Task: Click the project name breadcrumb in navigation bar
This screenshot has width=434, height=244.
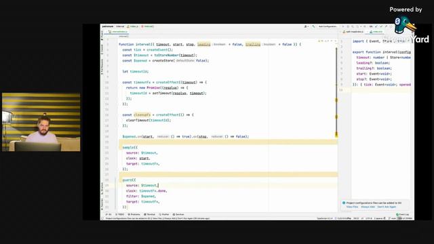Action: 108,26
